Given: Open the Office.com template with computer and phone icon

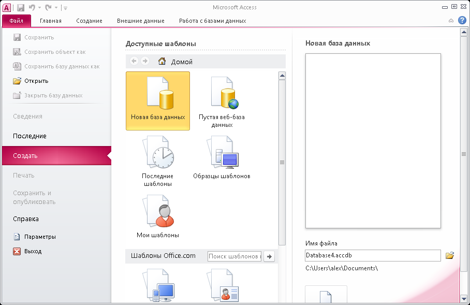Looking at the screenshot, I should point(158,285).
